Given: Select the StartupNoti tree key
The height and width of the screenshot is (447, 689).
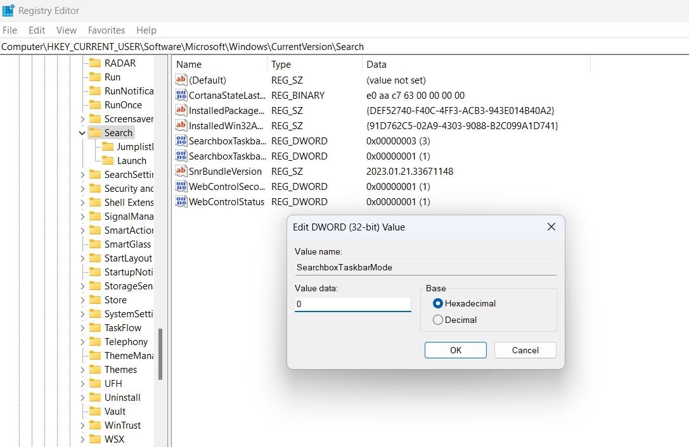Looking at the screenshot, I should (129, 272).
